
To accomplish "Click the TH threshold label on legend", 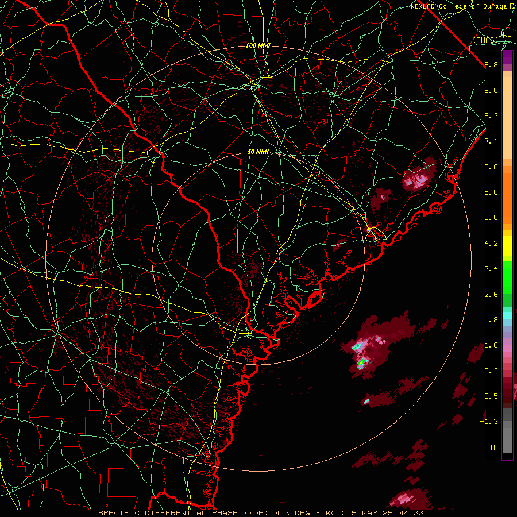I will pos(493,447).
